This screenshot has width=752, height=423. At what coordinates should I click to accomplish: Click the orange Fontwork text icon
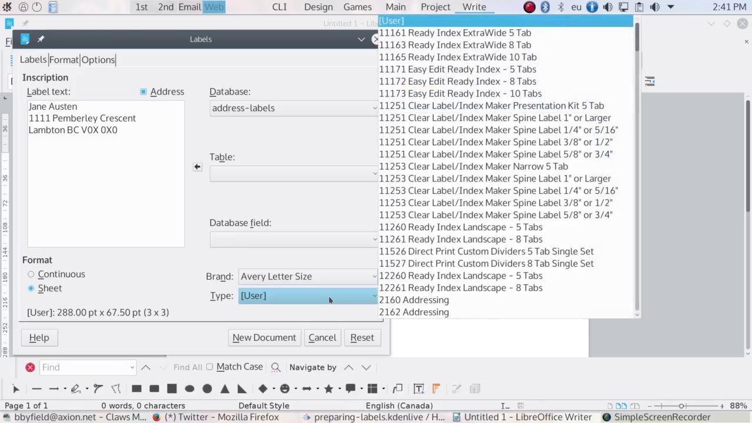[x=436, y=389]
